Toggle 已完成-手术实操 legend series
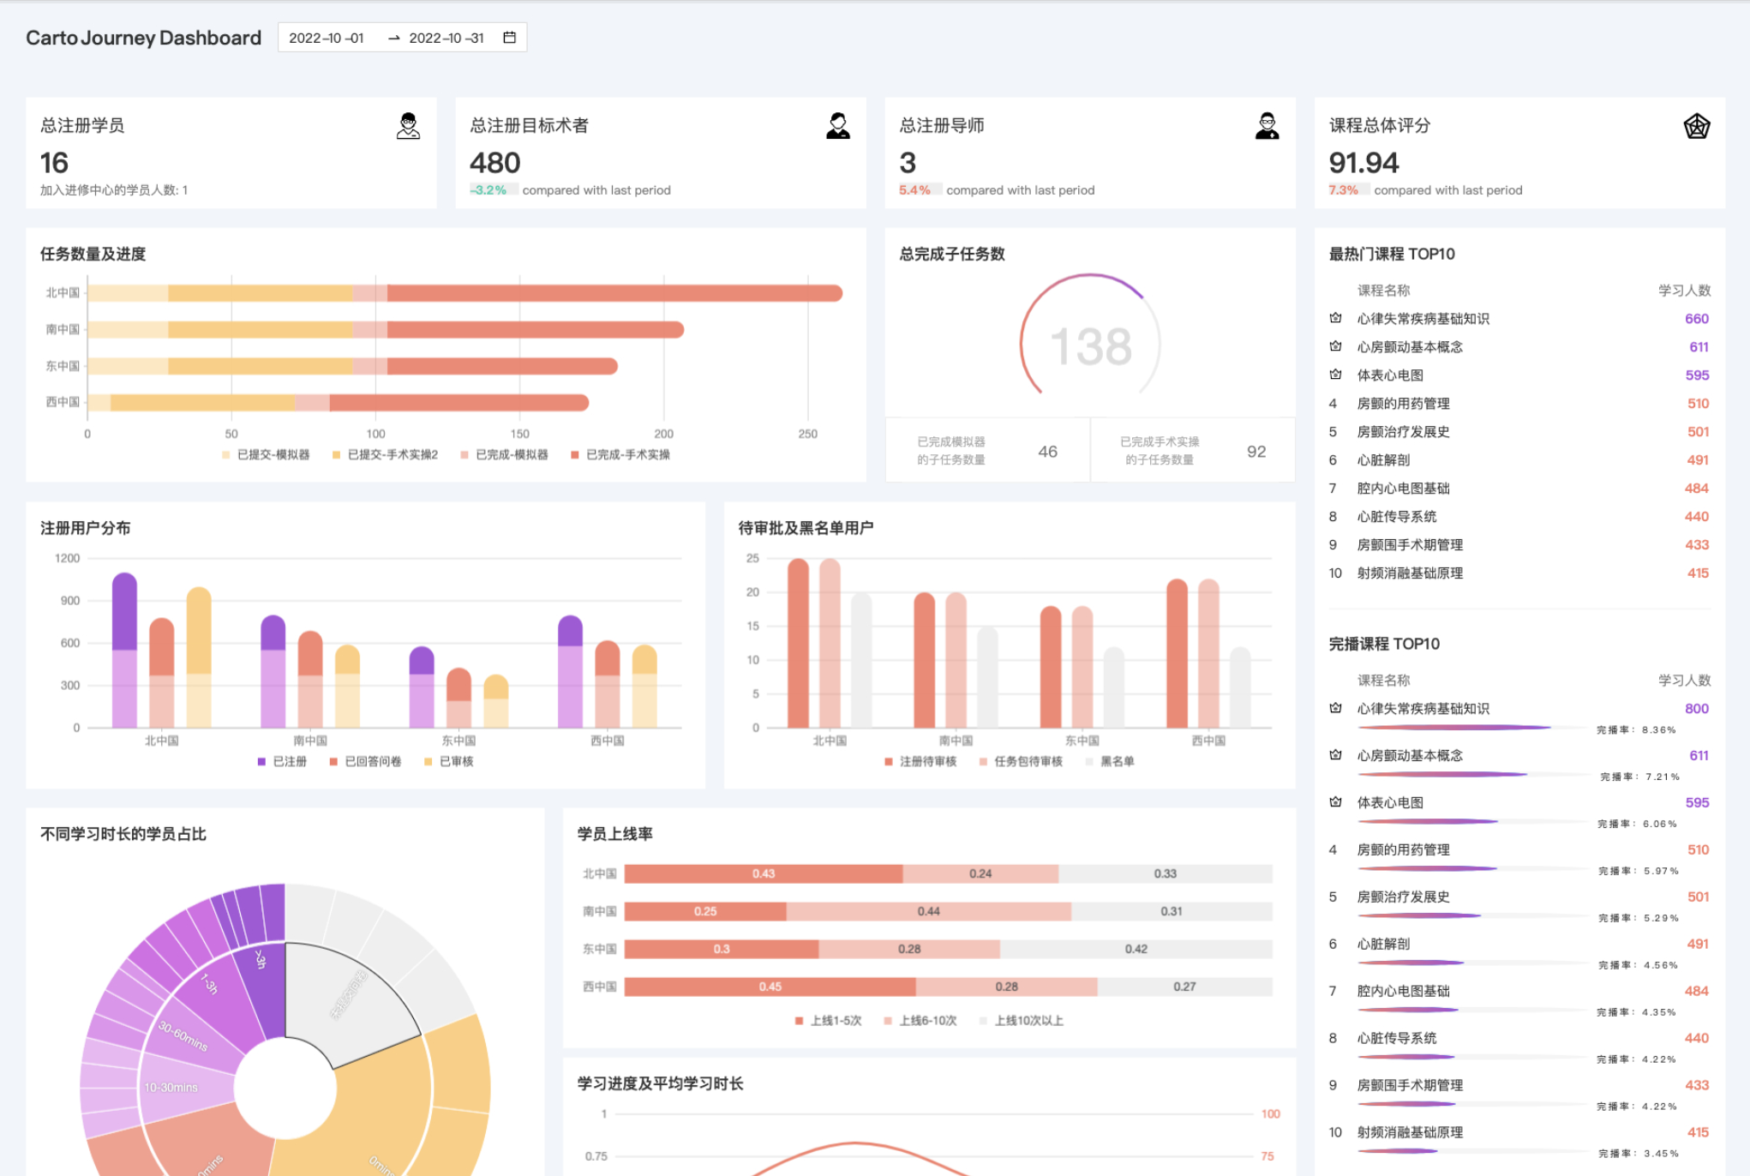This screenshot has height=1176, width=1750. pos(620,454)
